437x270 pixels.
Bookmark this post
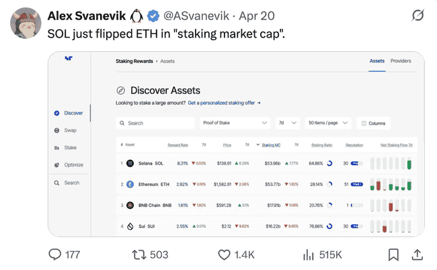(393, 255)
